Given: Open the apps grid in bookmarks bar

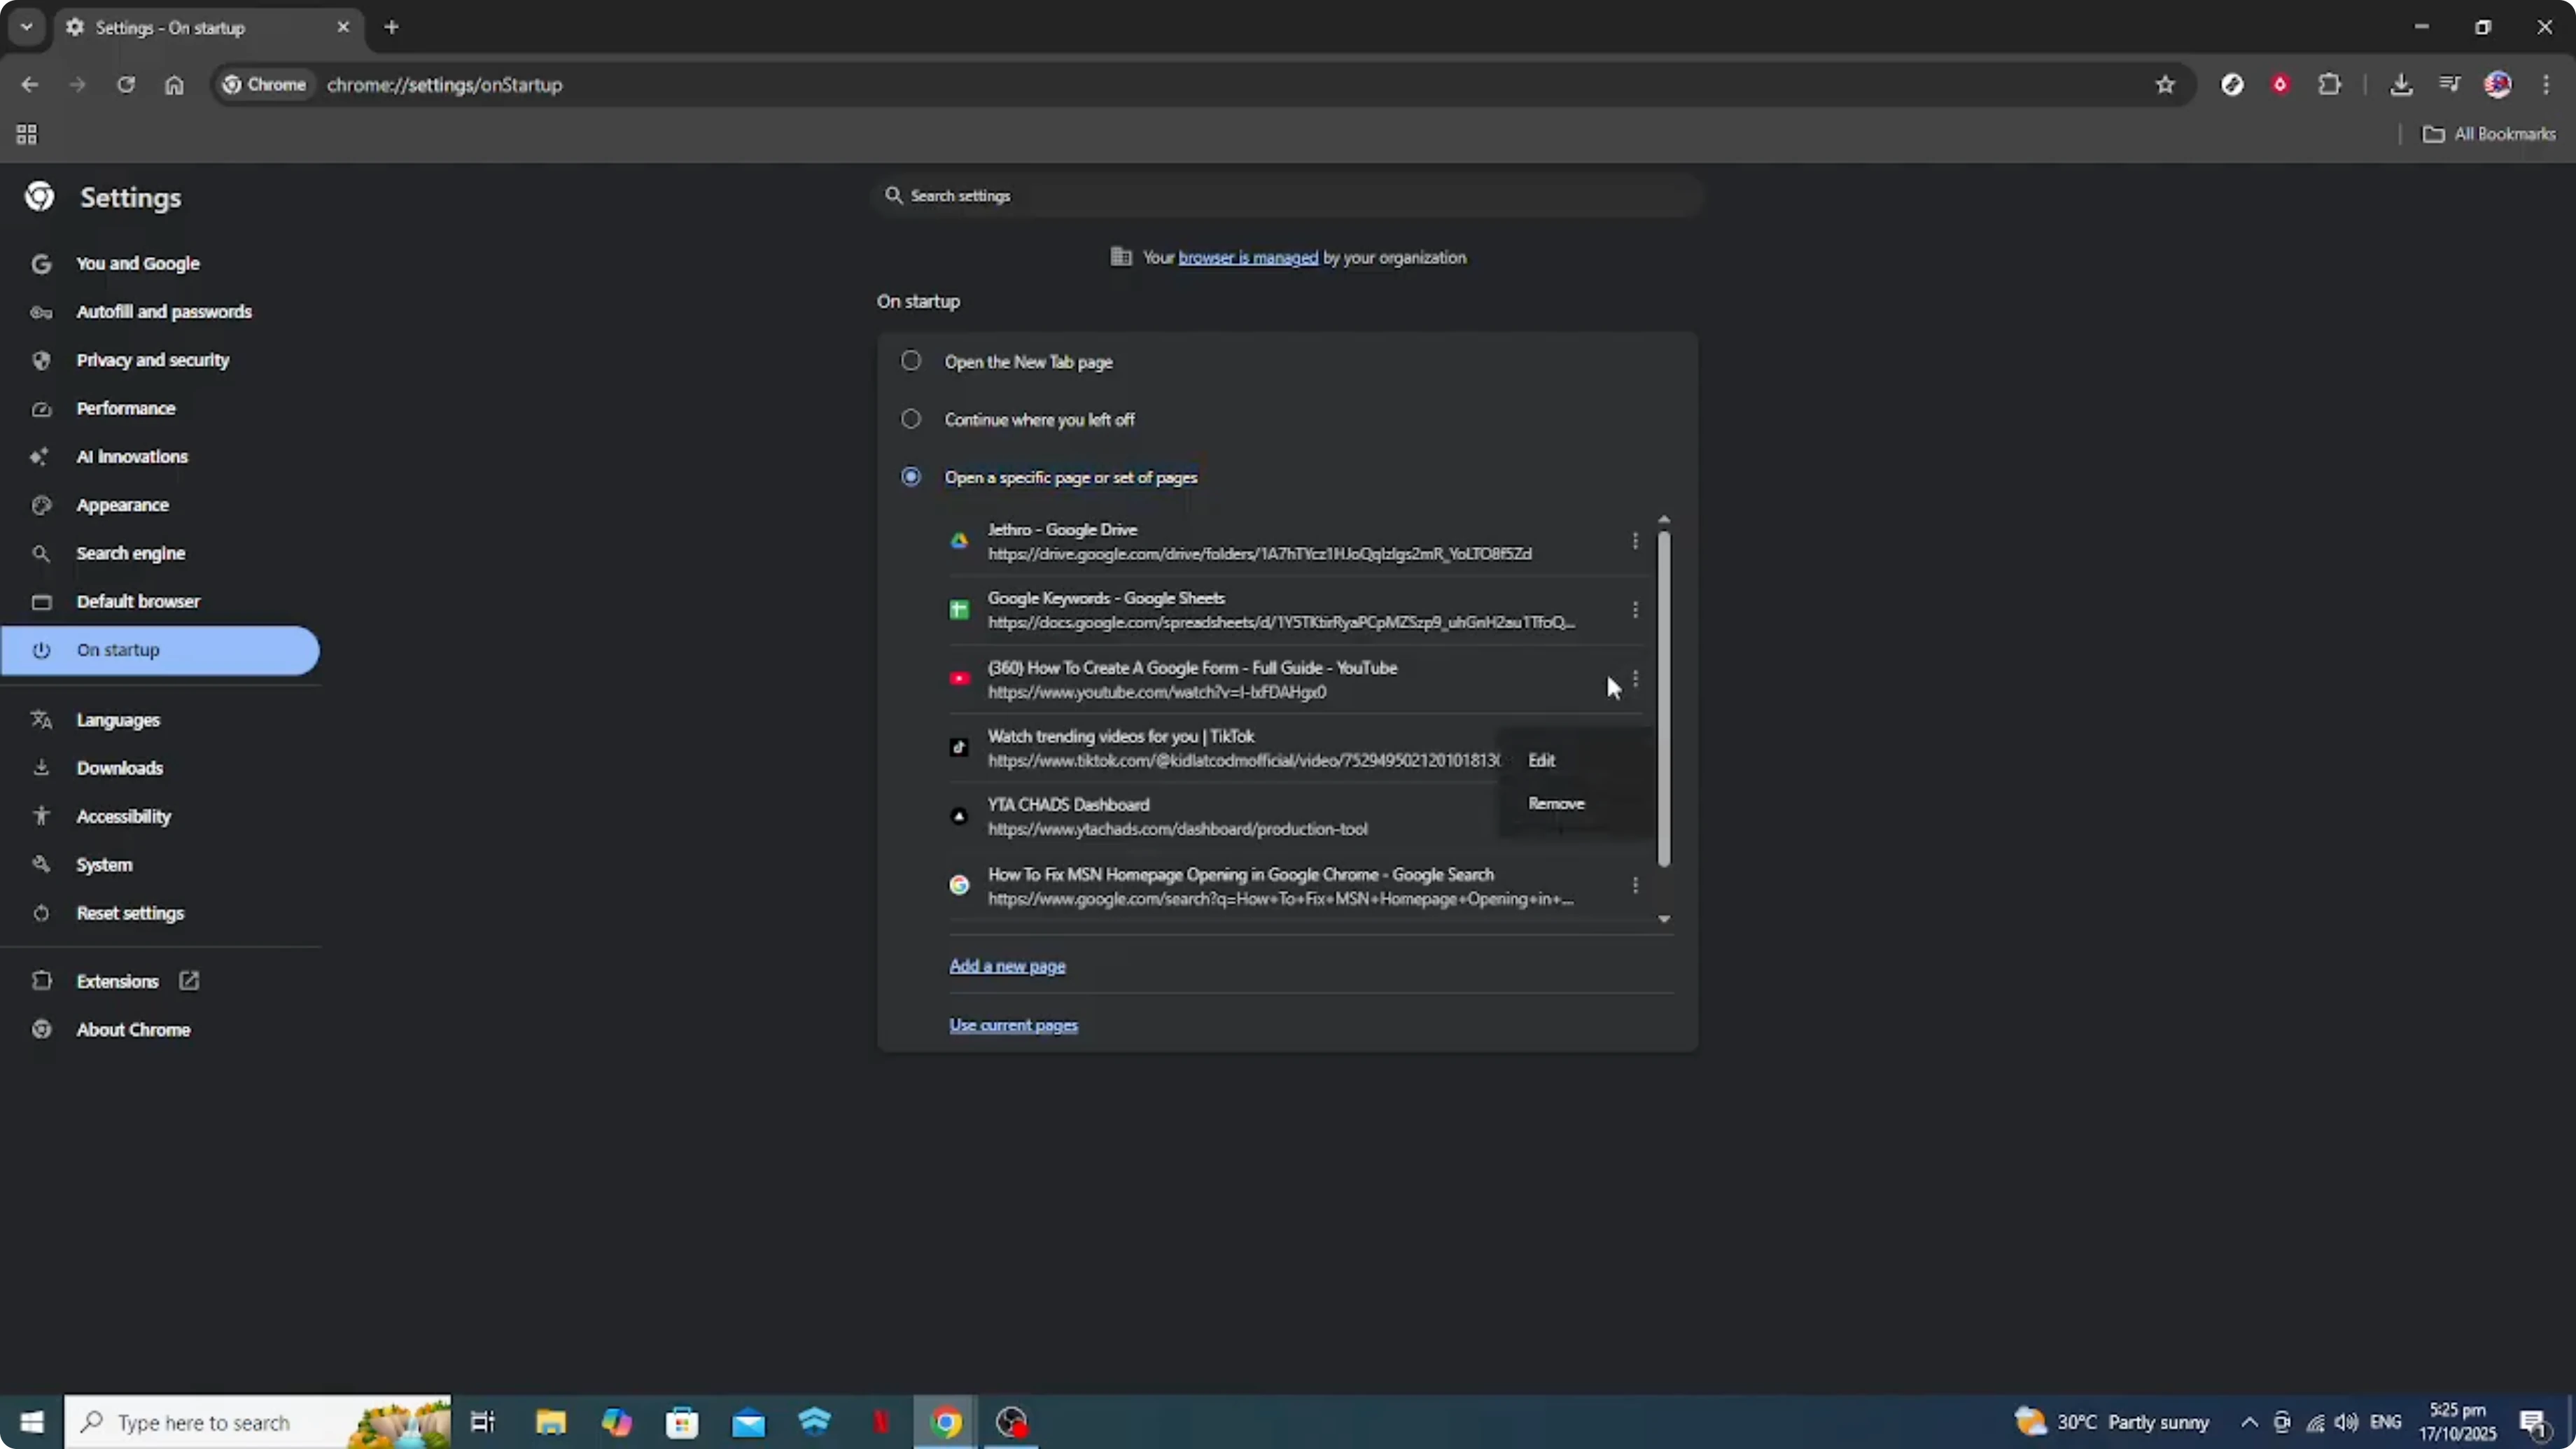Looking at the screenshot, I should (27, 134).
